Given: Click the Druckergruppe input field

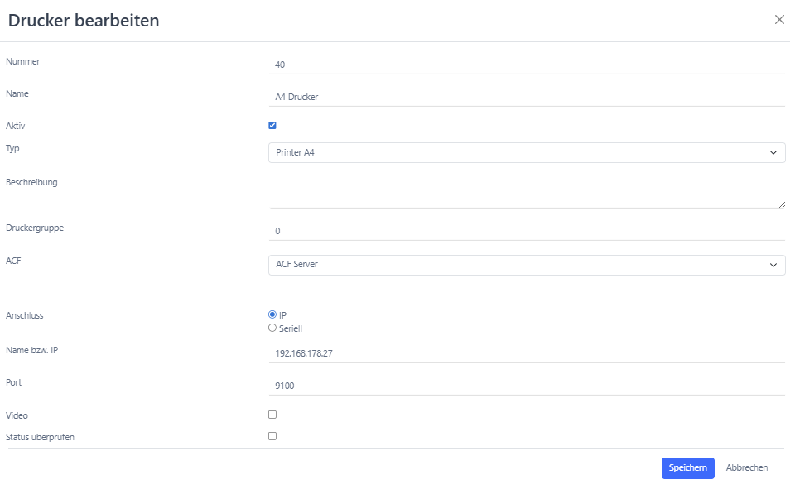Looking at the screenshot, I should click(x=527, y=231).
